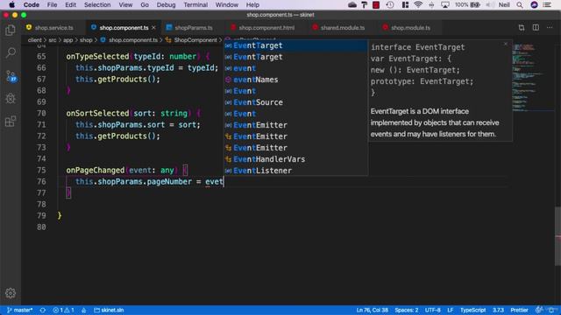Open Problems via errors and warnings count
561x315 pixels.
coord(63,310)
